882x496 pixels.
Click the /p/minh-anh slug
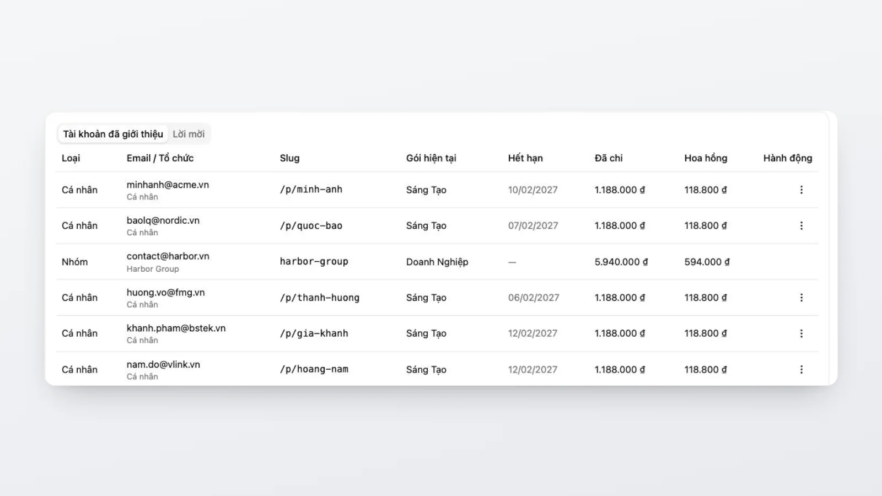coord(311,190)
